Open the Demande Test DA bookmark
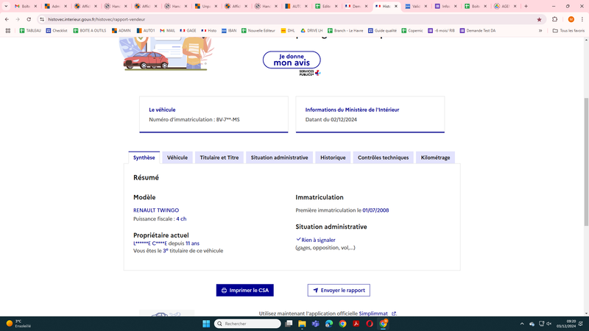 coord(478,31)
